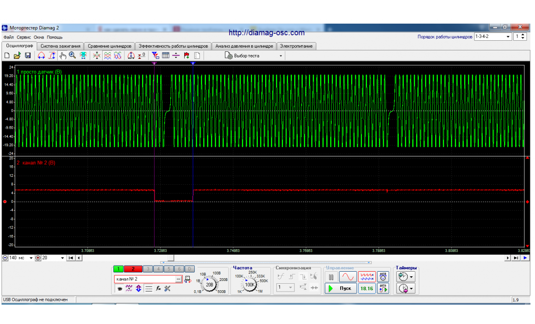Toggle the overlapping waveforms view icon

point(118,55)
